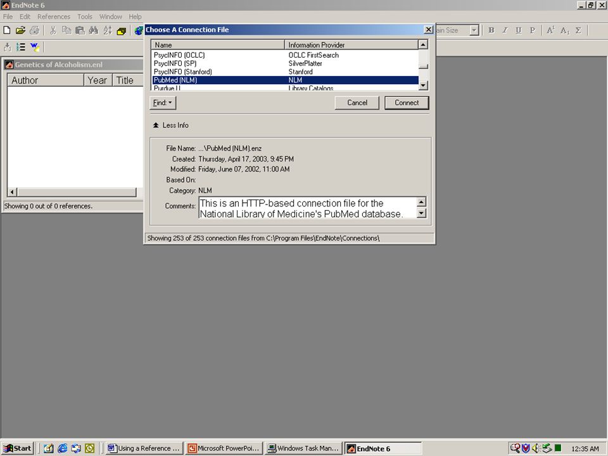
Task: Sort by the Name column header
Action: pos(218,44)
